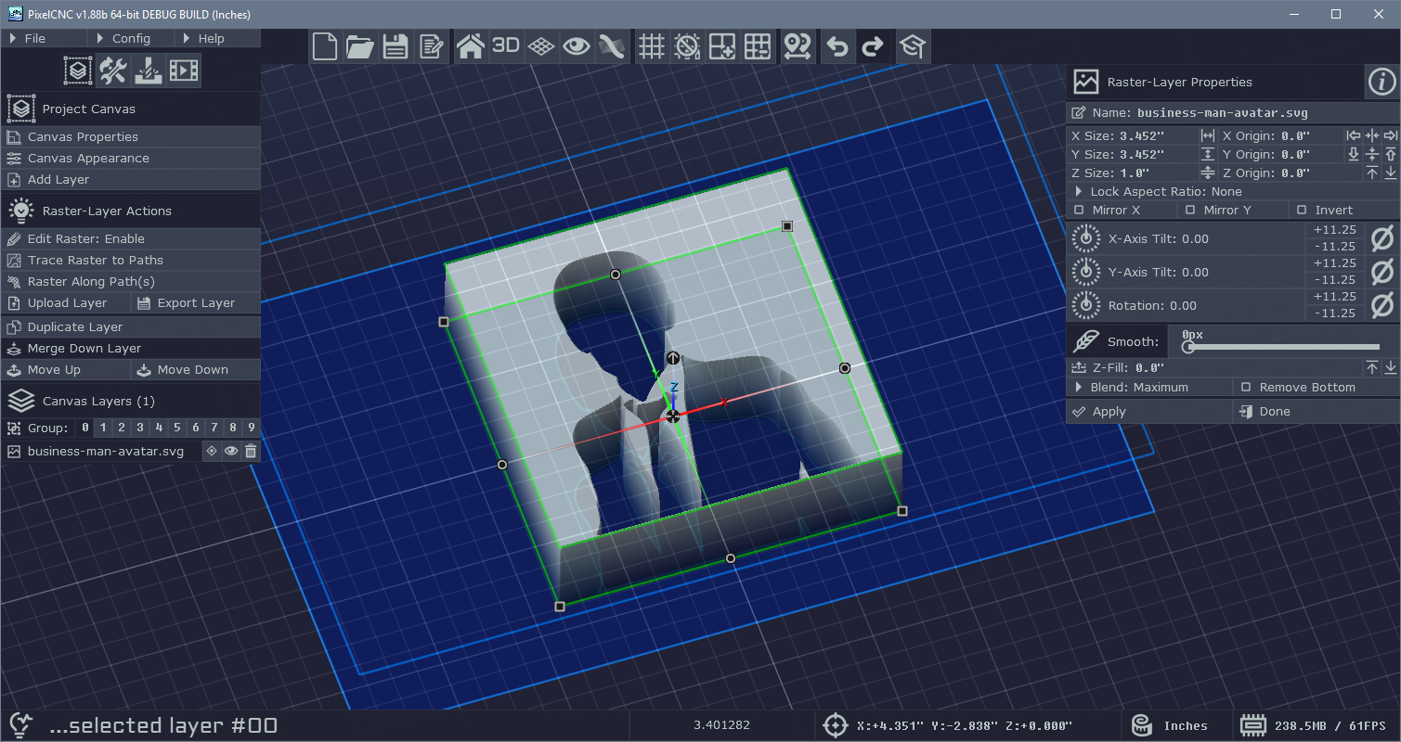
Task: Create a new project with the blank page icon
Action: (325, 46)
